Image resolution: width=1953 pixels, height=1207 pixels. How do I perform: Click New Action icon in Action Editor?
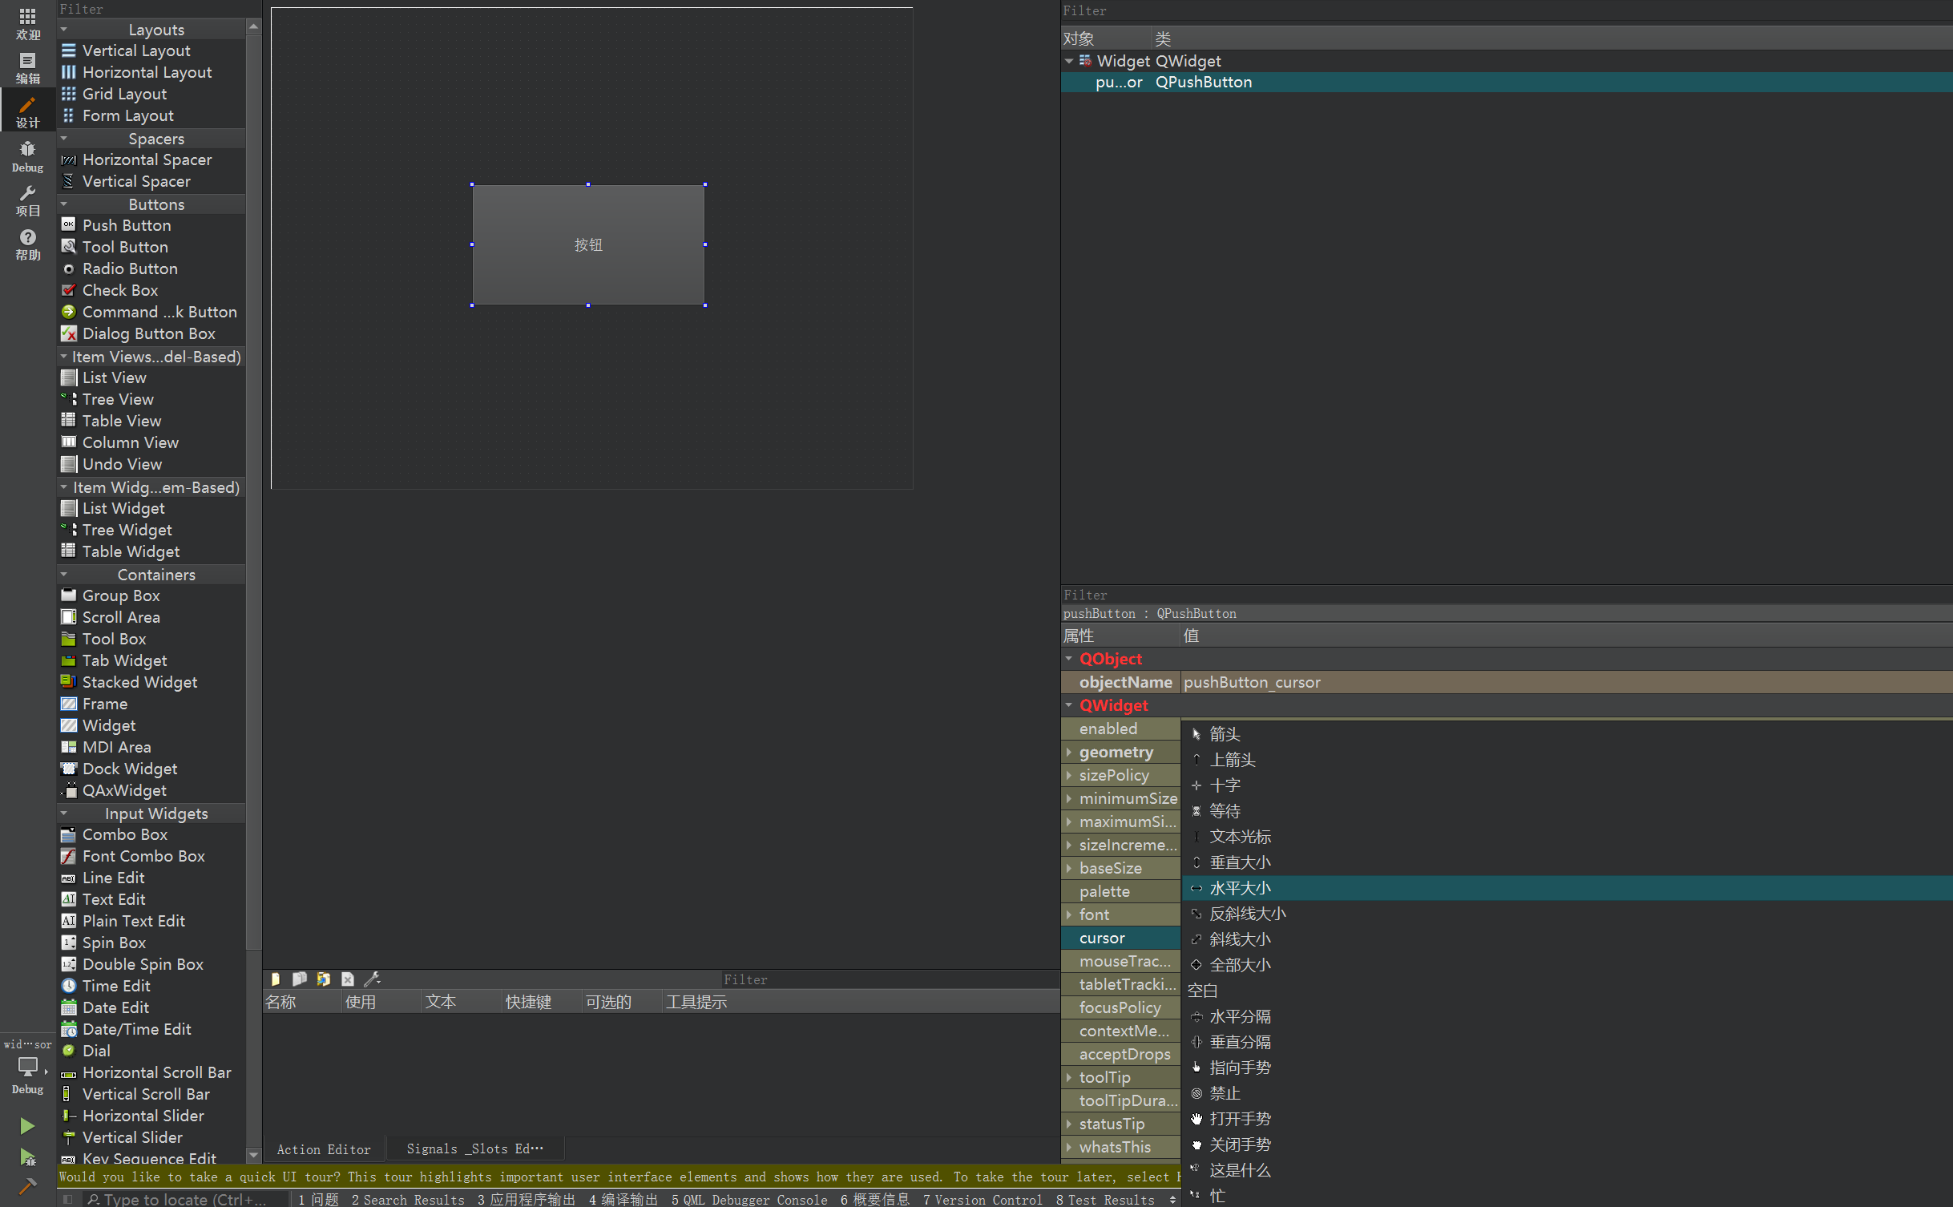pyautogui.click(x=275, y=979)
